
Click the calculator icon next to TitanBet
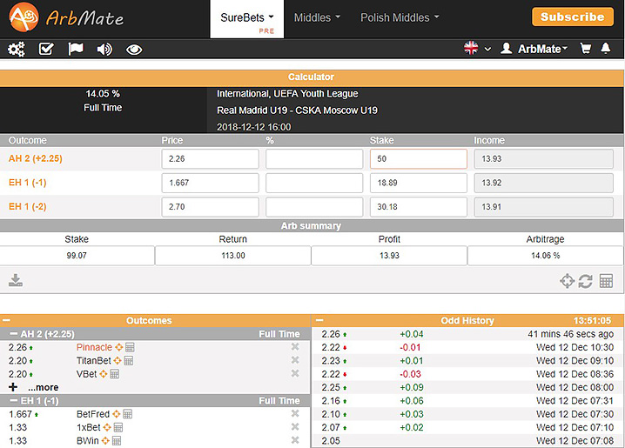click(128, 361)
